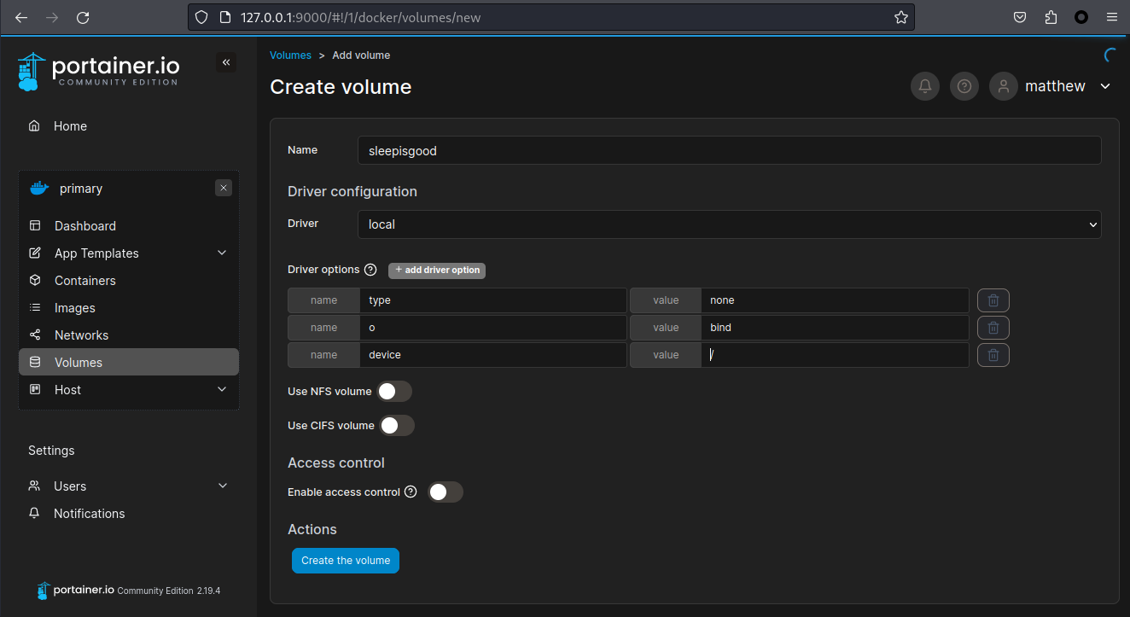Click the Host sidebar item
Screen dimensions: 1130x617
pyautogui.click(x=129, y=389)
